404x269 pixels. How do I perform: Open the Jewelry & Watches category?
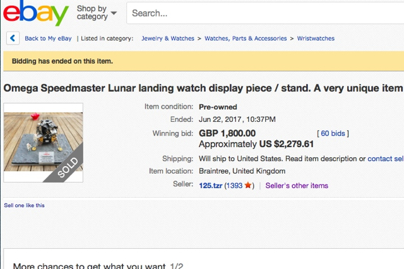pos(167,39)
